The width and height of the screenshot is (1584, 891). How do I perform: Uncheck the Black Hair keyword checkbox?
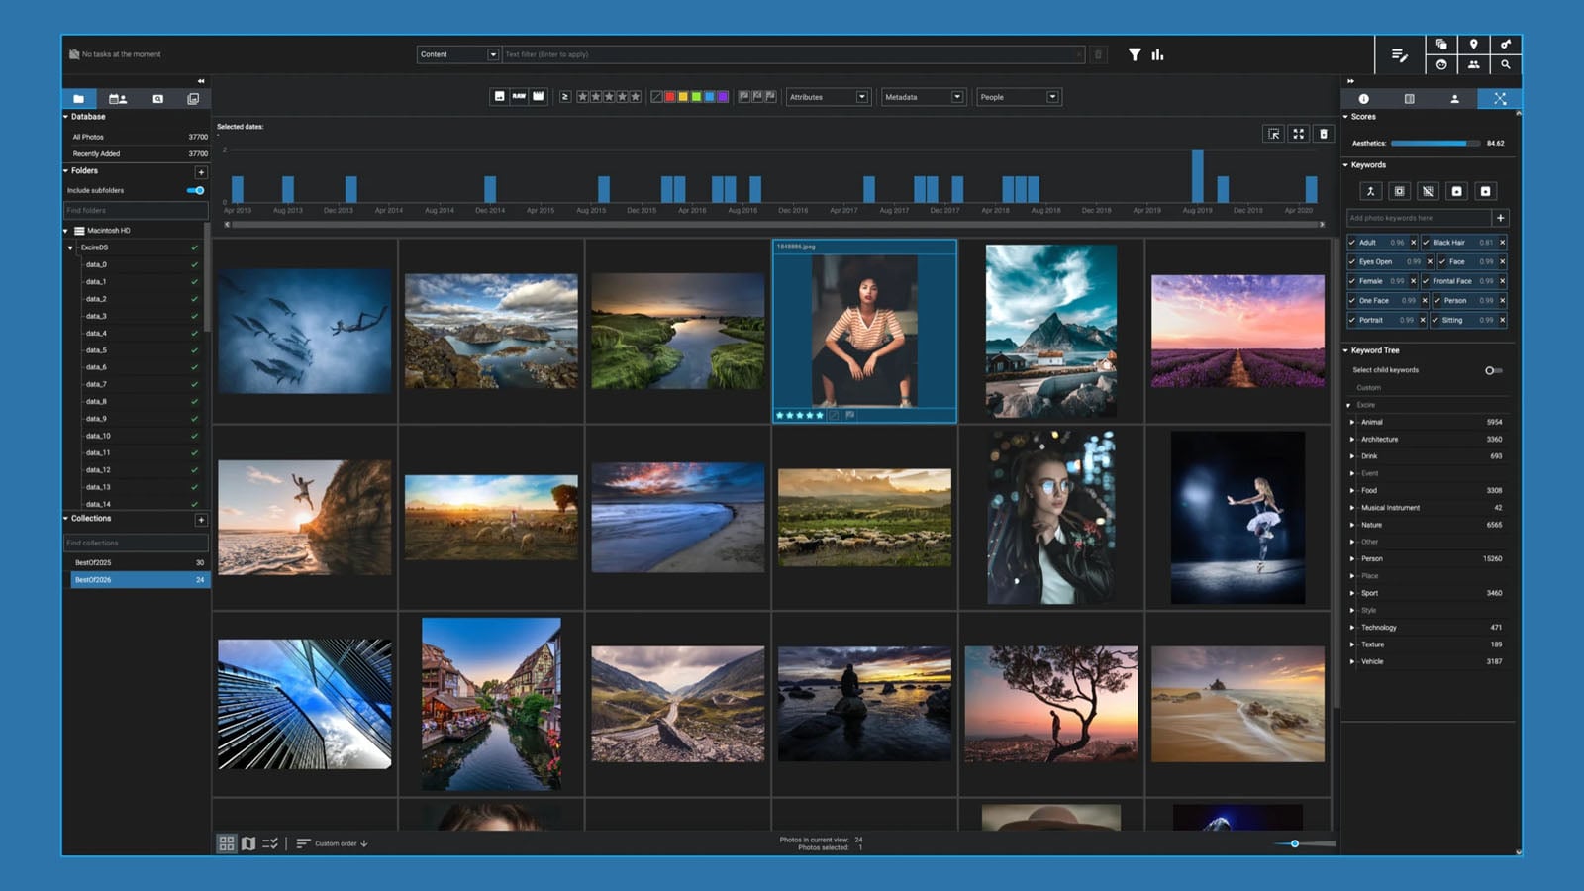click(1427, 243)
